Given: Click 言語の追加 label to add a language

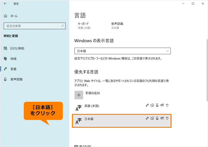Looking at the screenshot, I should pyautogui.click(x=92, y=93).
